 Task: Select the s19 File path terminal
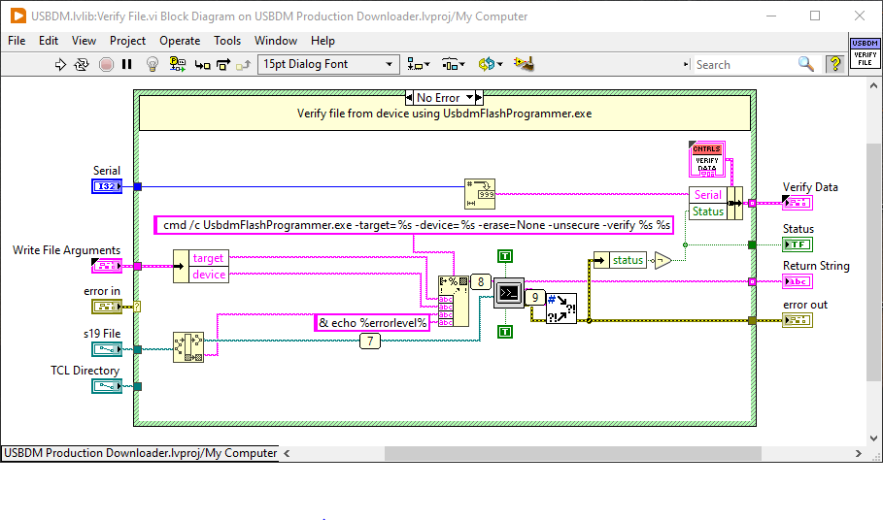click(107, 349)
